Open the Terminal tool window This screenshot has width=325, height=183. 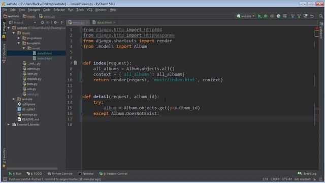[86, 173]
